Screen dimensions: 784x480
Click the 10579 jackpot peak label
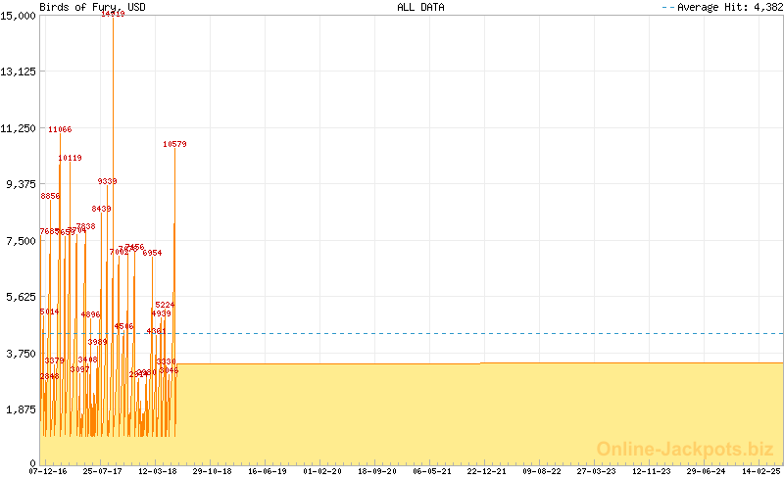[174, 144]
